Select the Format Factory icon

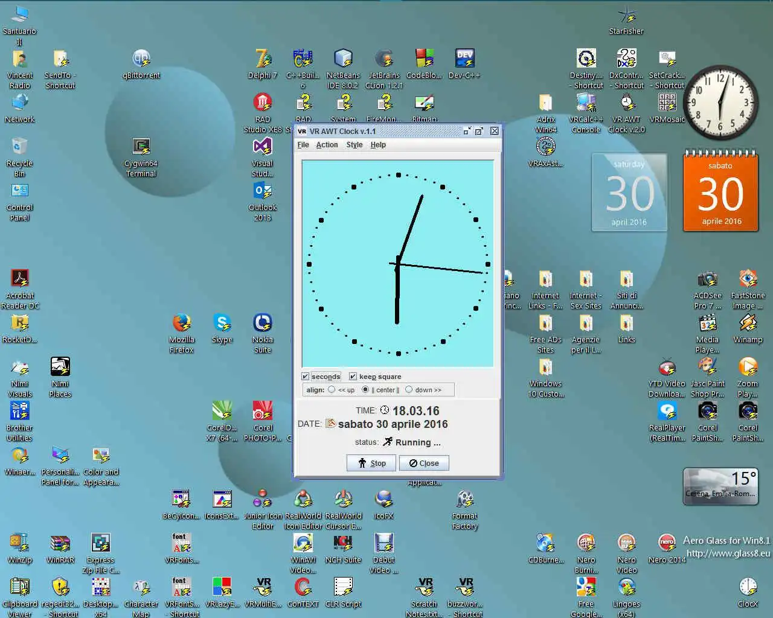(x=464, y=500)
